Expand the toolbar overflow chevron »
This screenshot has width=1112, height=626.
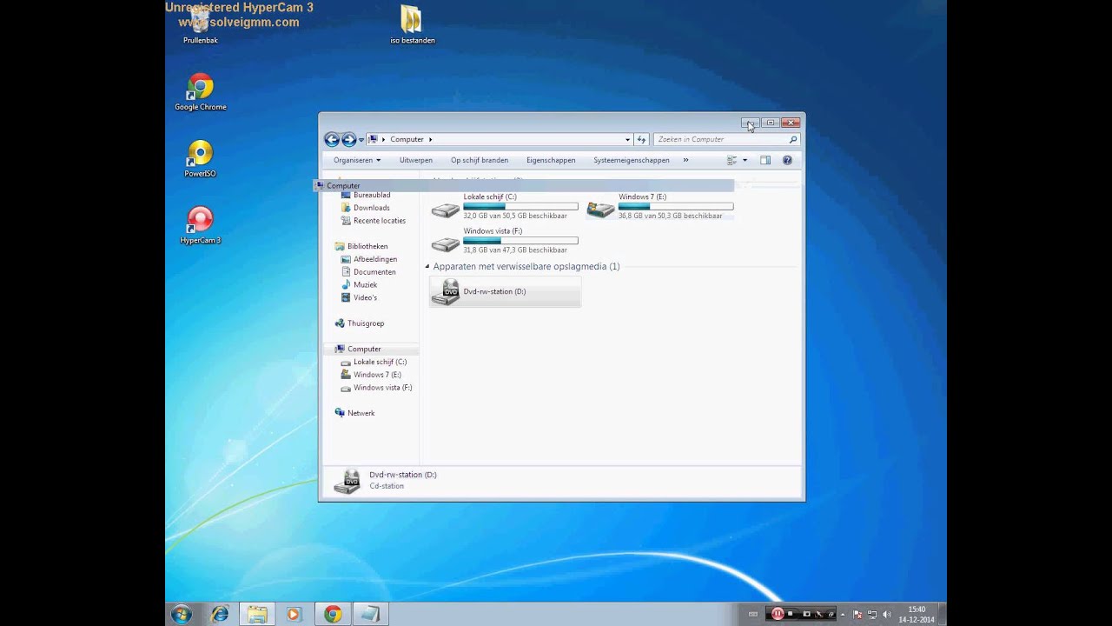(685, 160)
